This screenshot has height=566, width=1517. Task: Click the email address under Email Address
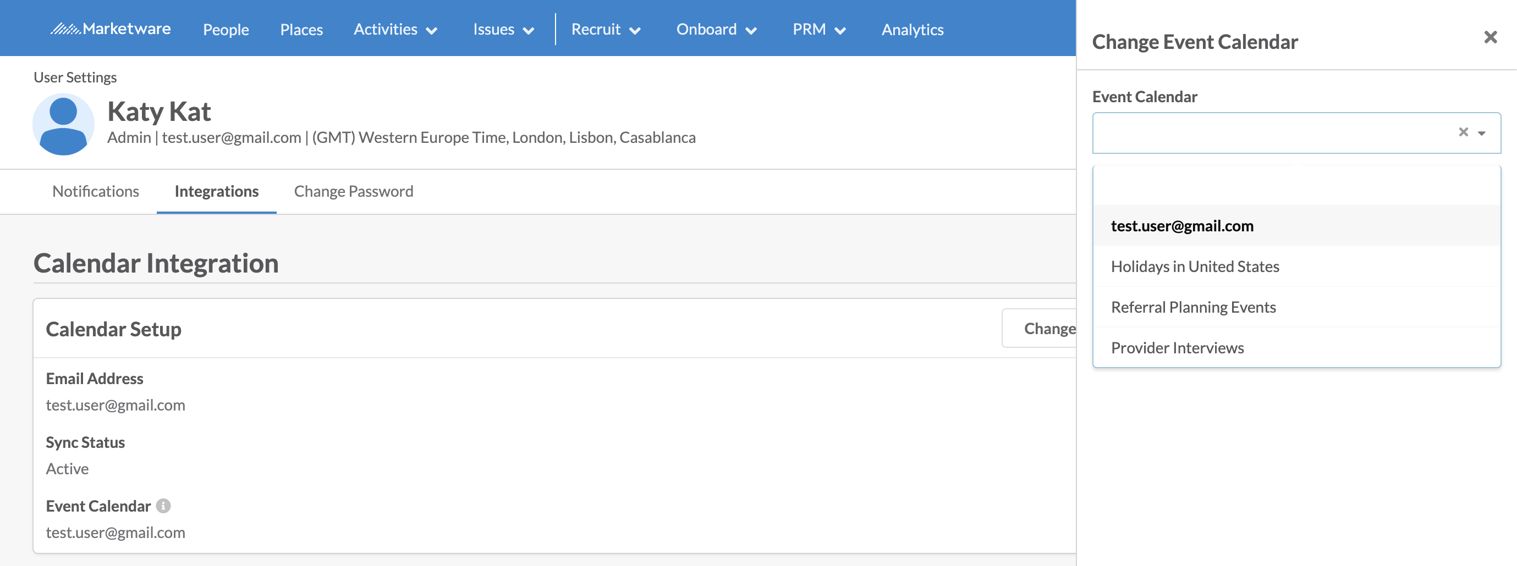116,405
